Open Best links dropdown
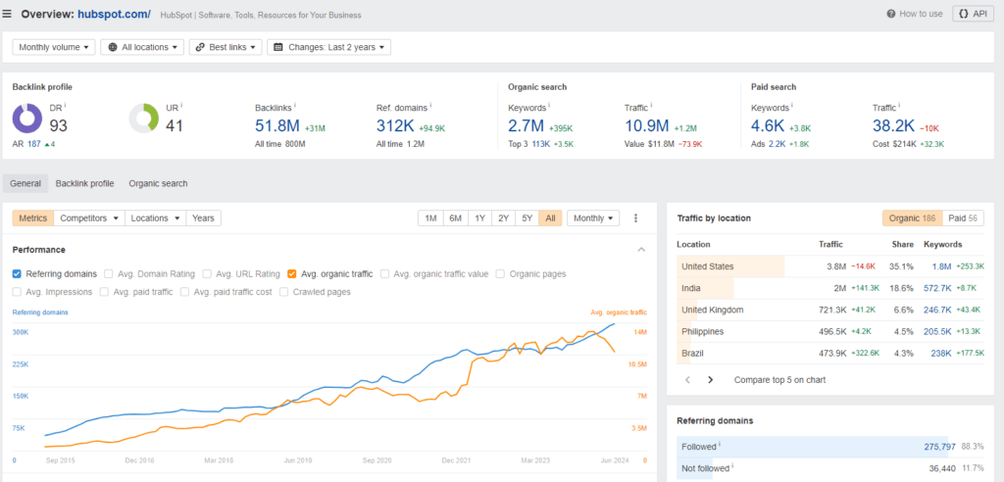 point(226,47)
